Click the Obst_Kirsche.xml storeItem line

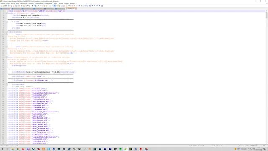[x=30, y=129]
